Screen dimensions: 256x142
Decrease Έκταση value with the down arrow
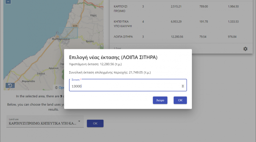click(x=183, y=87)
